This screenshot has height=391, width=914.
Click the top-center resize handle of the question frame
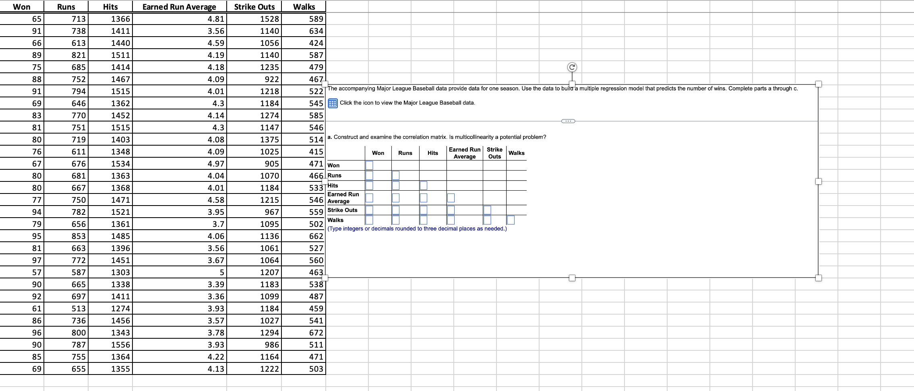[x=572, y=84]
